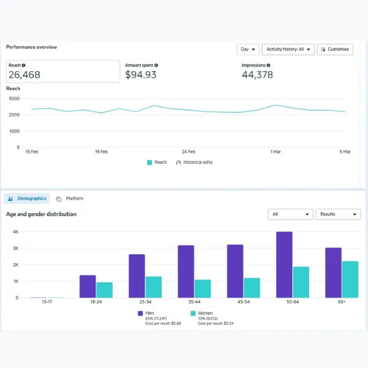Toggle the Reach legend swatch

pyautogui.click(x=150, y=163)
